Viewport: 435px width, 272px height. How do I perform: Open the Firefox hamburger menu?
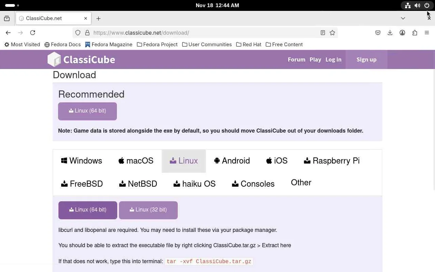tap(427, 33)
